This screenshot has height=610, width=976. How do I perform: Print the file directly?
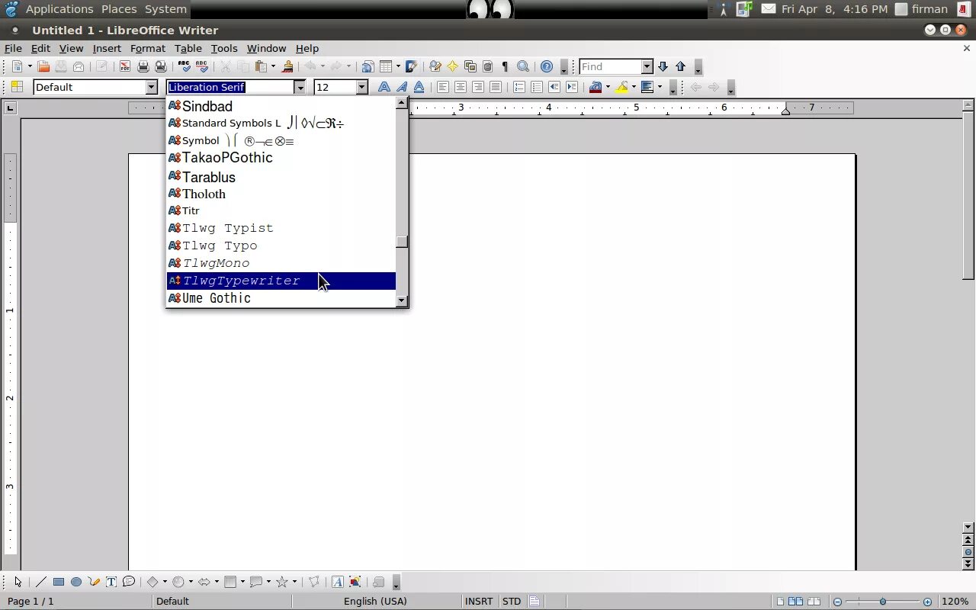143,66
